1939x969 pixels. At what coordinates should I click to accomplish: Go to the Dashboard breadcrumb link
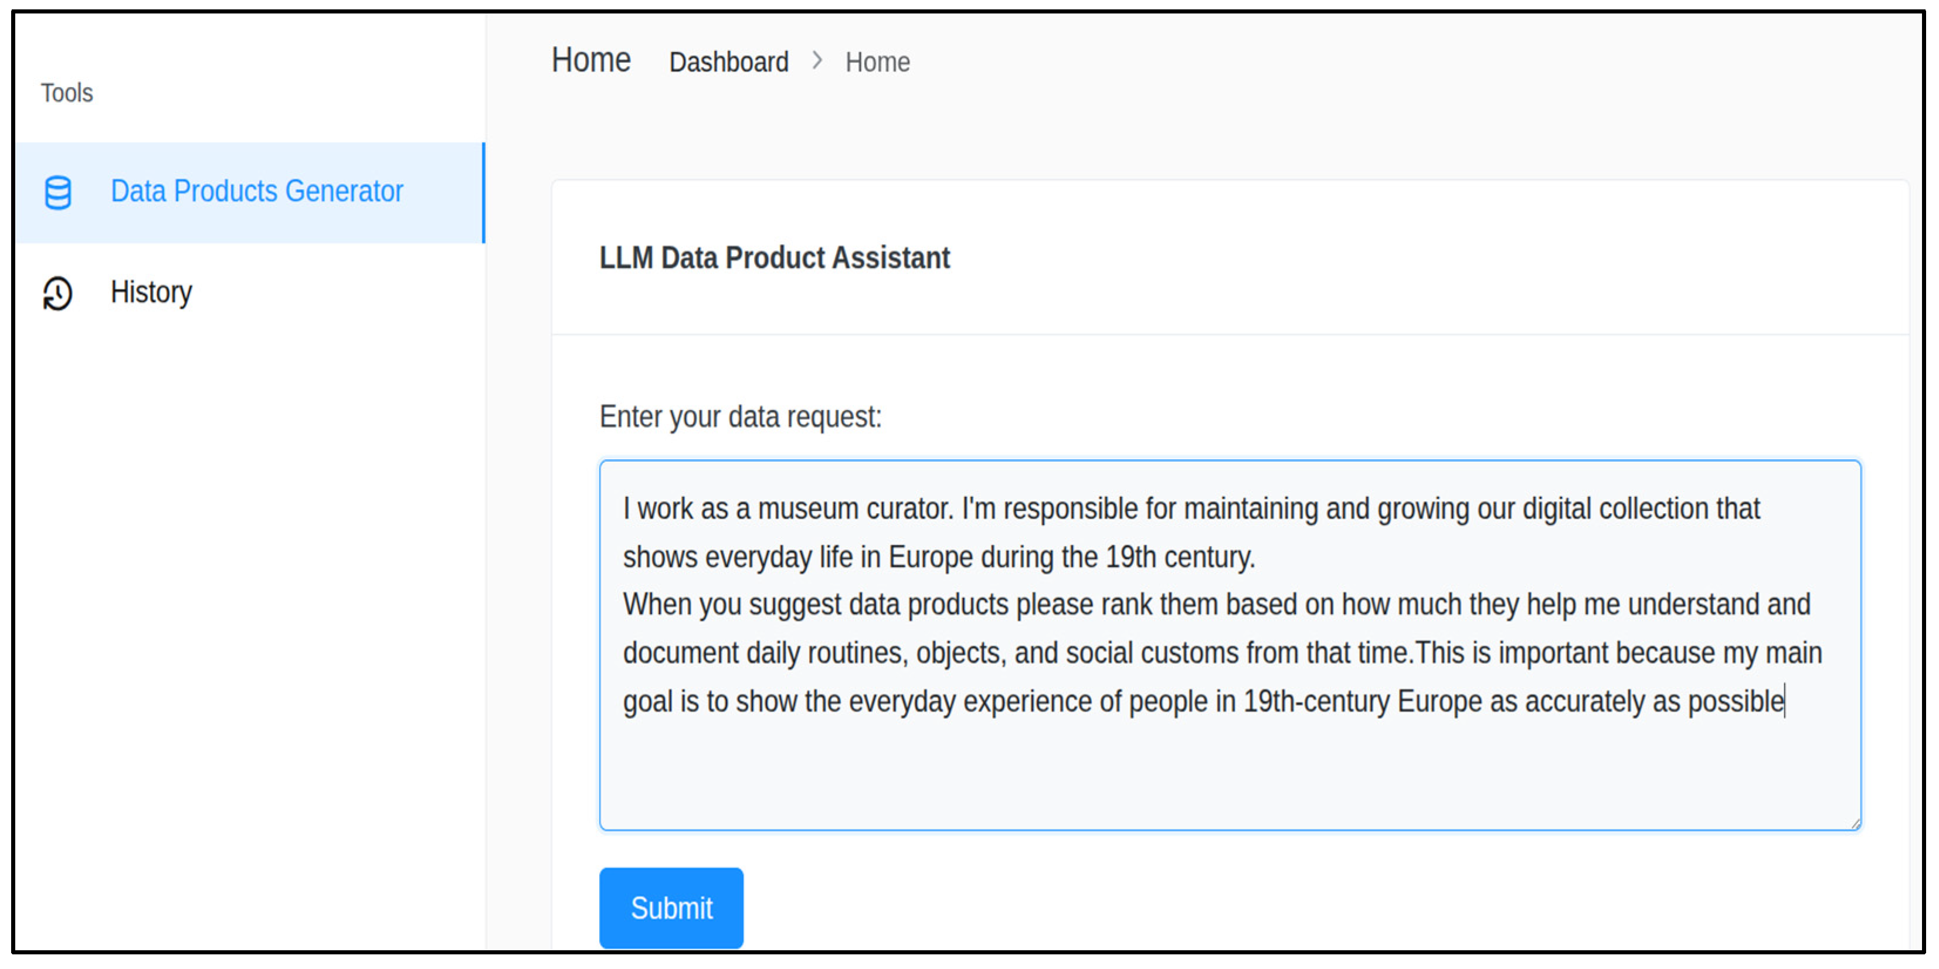pyautogui.click(x=728, y=62)
